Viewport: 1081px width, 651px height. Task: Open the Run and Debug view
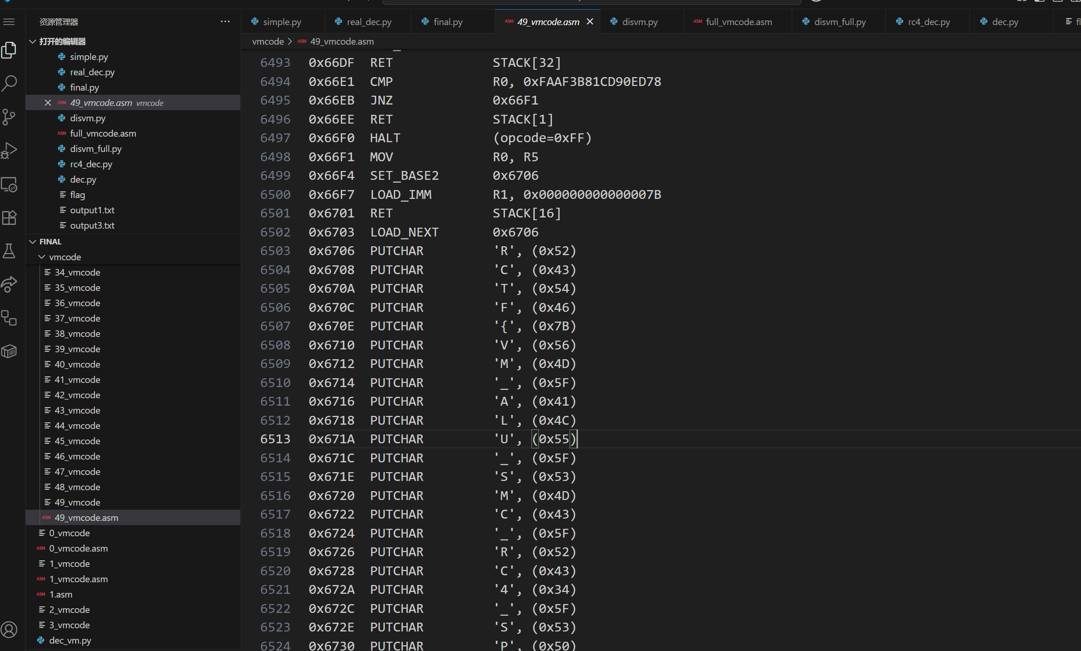(x=9, y=151)
